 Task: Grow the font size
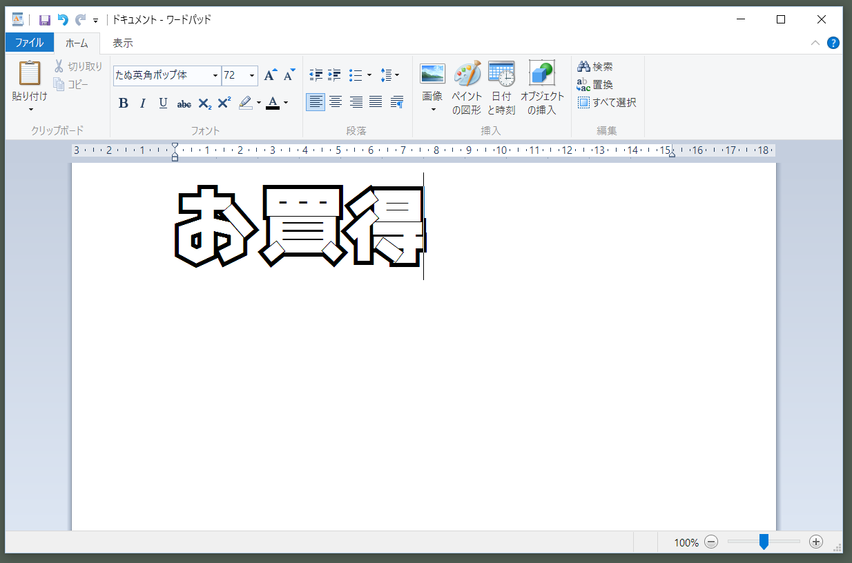271,75
